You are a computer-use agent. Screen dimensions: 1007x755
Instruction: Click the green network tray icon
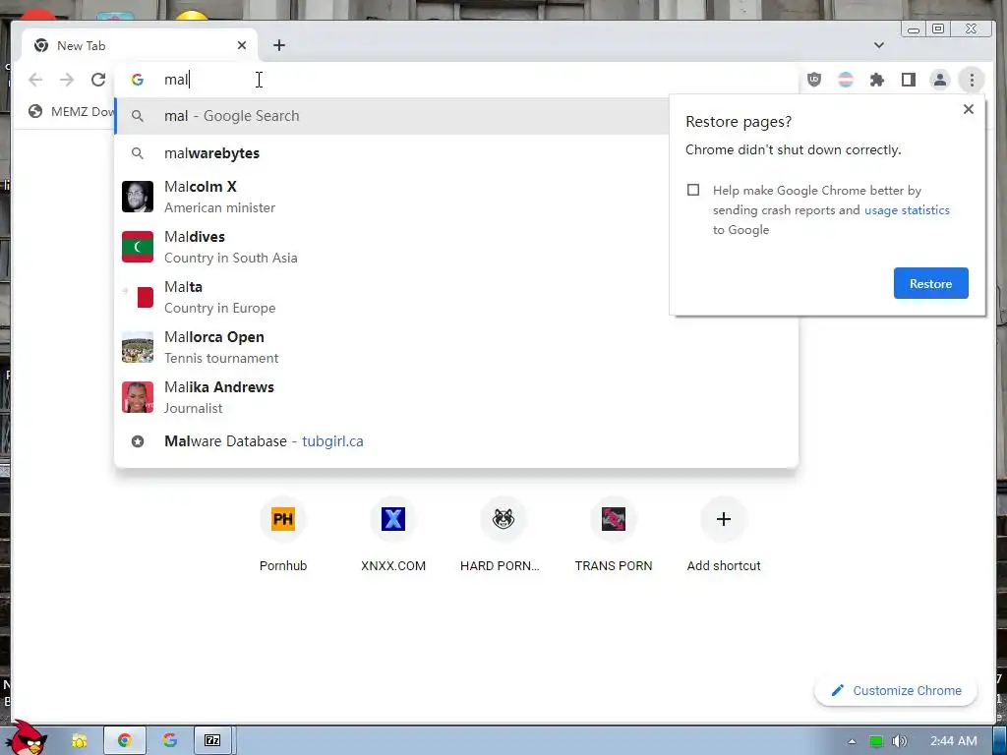[x=876, y=741]
